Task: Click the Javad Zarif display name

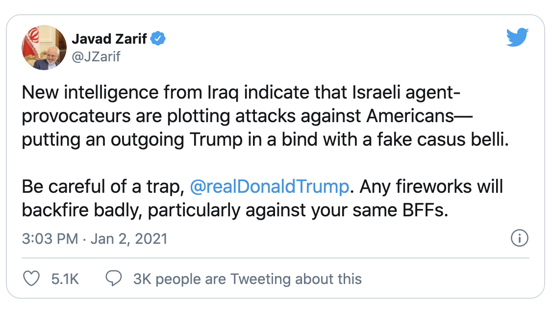Action: click(x=109, y=39)
